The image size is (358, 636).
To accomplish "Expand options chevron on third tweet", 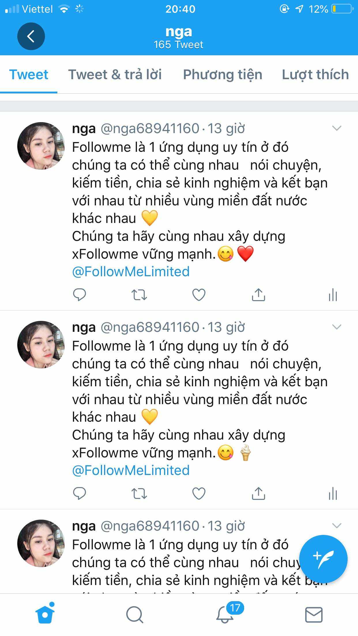I will tap(337, 526).
